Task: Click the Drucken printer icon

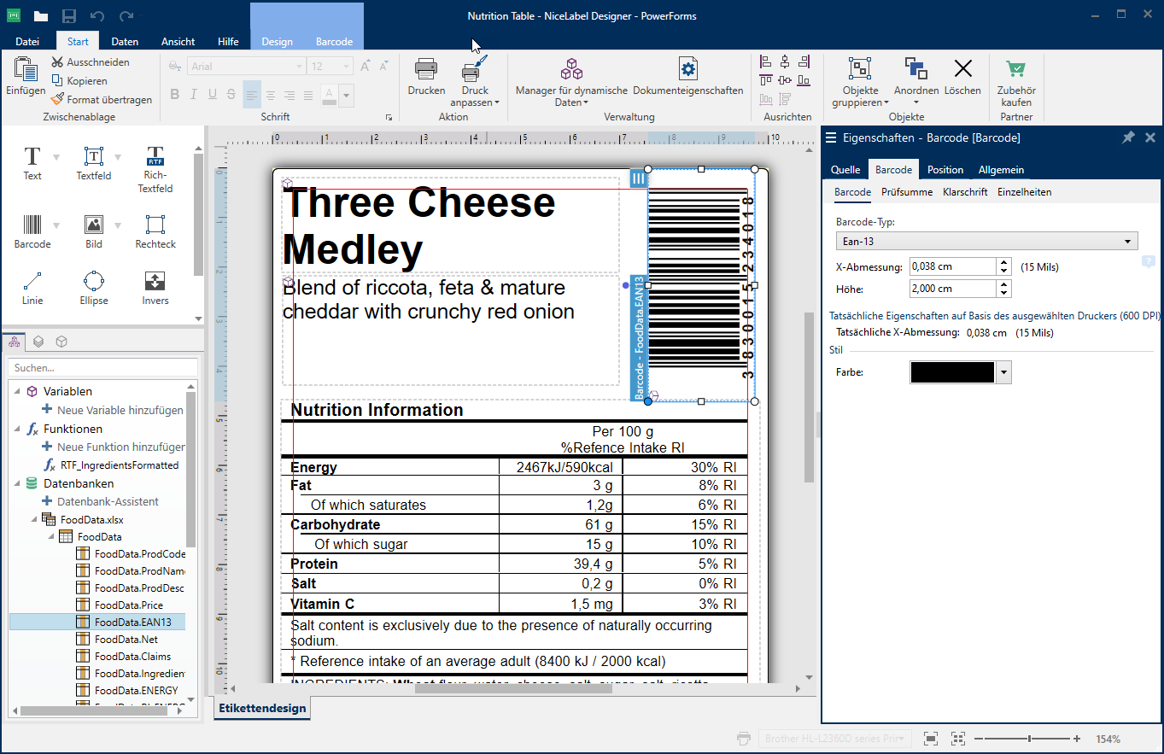Action: point(426,69)
